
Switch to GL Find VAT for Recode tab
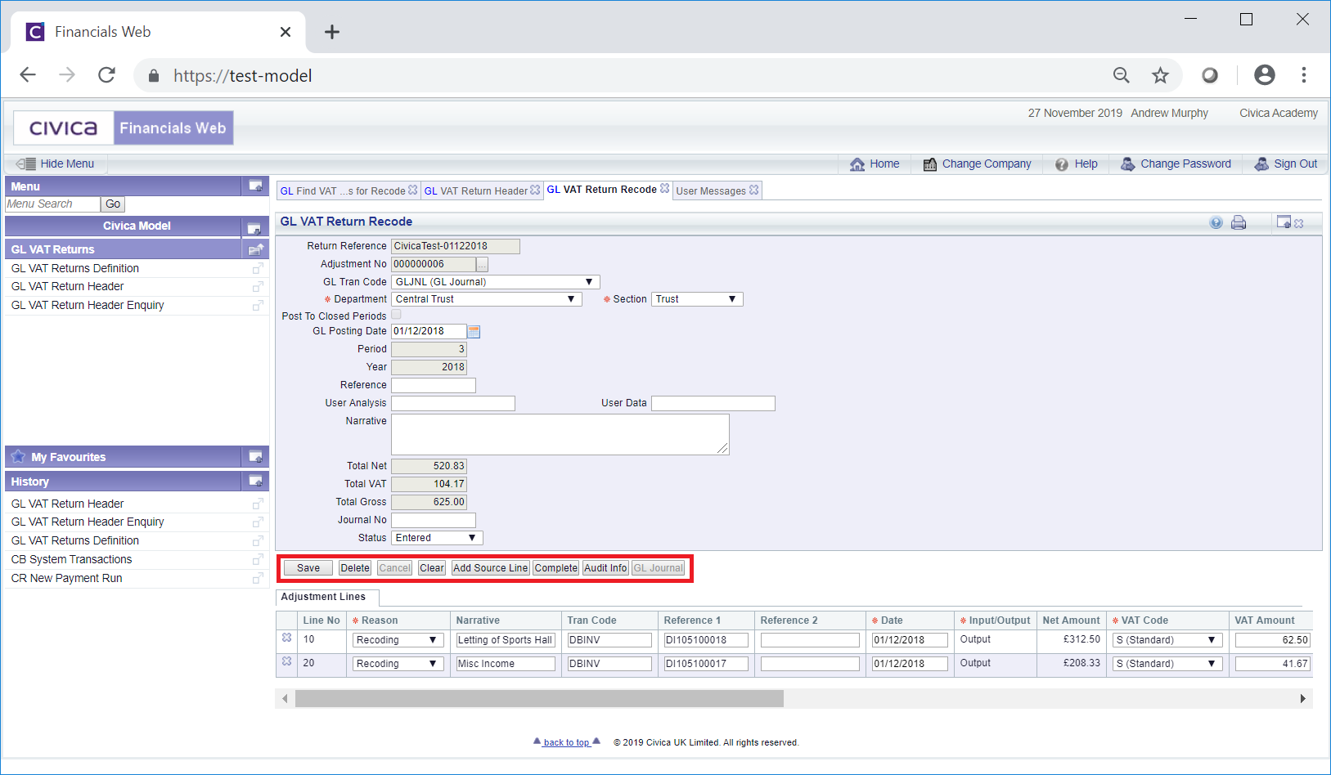343,191
